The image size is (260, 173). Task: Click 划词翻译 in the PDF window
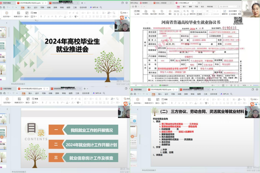pyautogui.click(x=233, y=14)
